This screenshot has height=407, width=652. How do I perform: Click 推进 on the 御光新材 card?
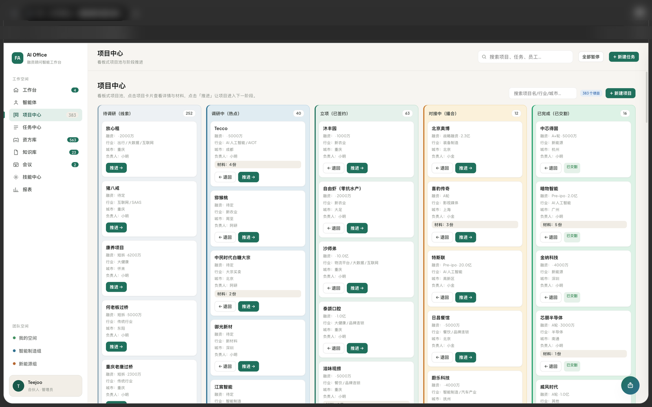tap(249, 366)
